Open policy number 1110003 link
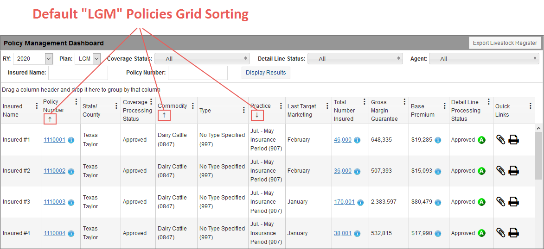The width and height of the screenshot is (544, 249). click(55, 202)
